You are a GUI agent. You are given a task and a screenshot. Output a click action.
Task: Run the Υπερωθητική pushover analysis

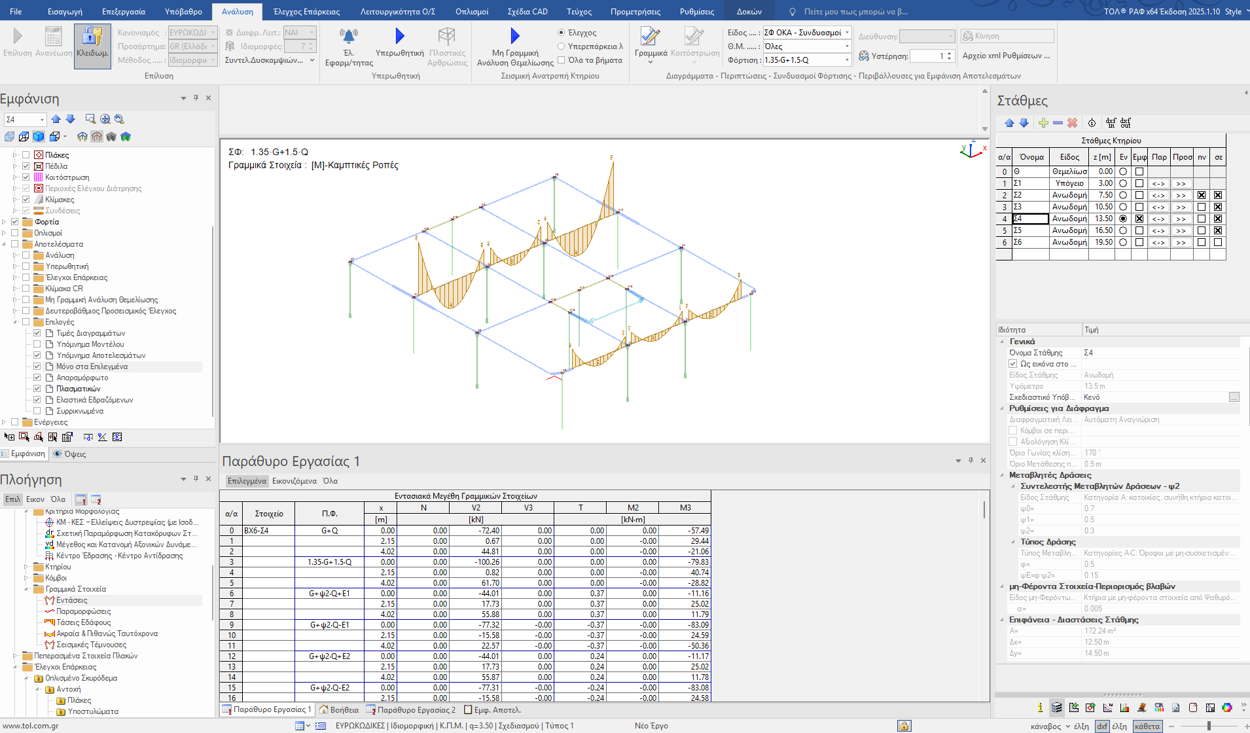pos(399,42)
